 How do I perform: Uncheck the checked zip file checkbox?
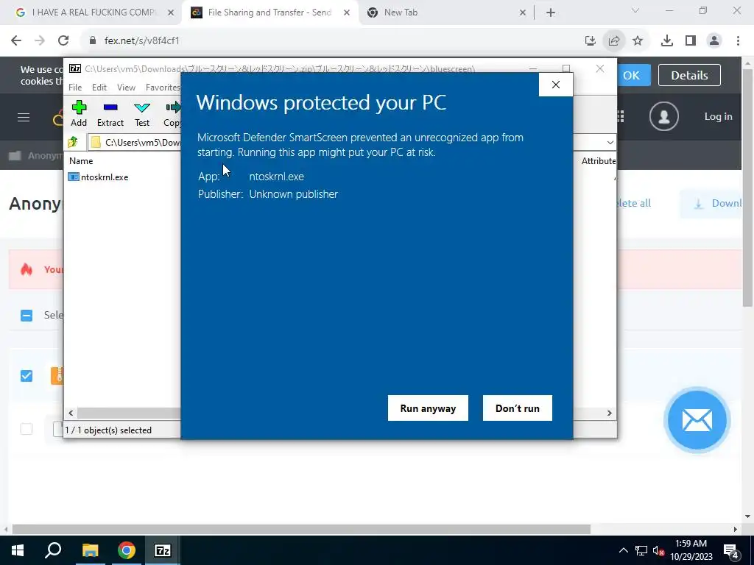27,376
